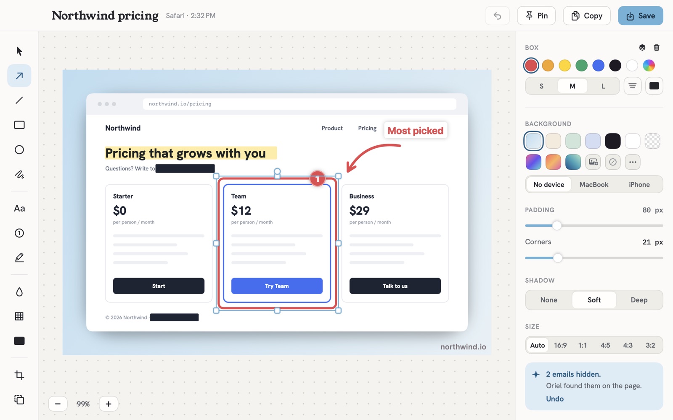Open more background options ellipsis
Screen dimensions: 673x420
[x=633, y=162]
